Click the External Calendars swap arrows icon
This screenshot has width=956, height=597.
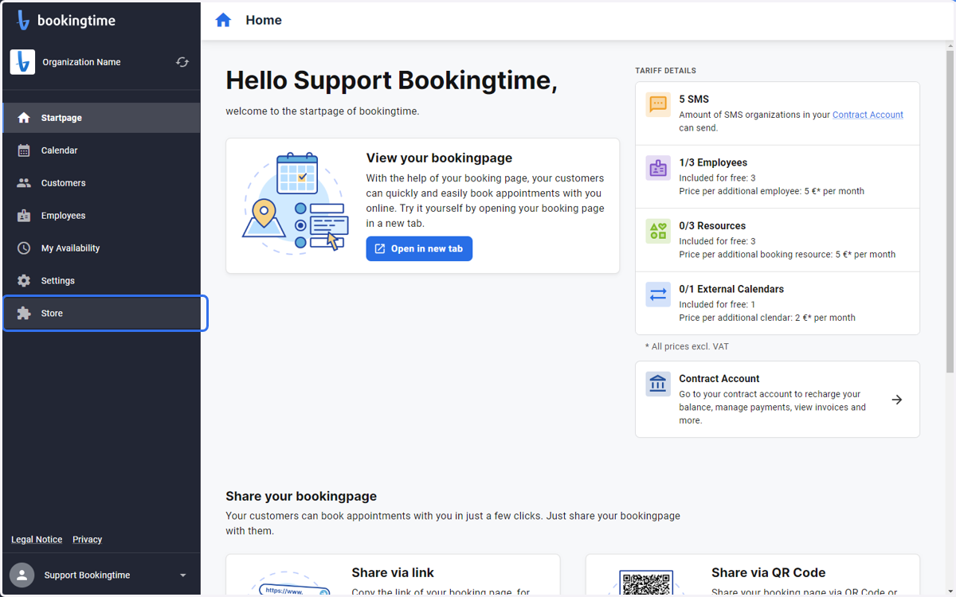pyautogui.click(x=658, y=295)
